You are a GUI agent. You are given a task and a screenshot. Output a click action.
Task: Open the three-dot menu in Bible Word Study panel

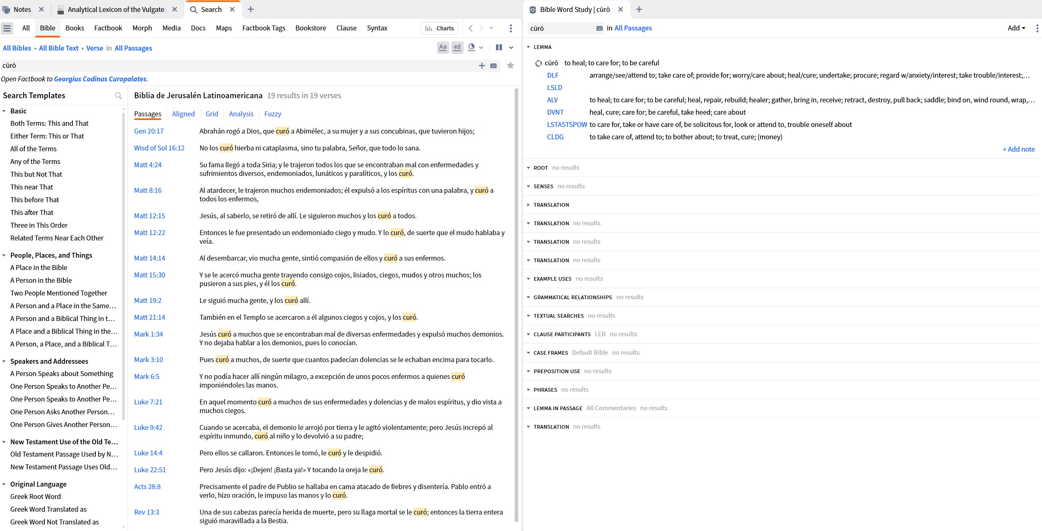click(1037, 28)
